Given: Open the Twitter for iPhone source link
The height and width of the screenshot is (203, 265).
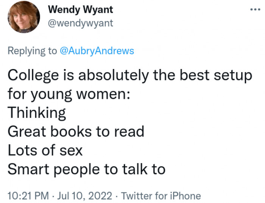Looking at the screenshot, I should (x=161, y=196).
